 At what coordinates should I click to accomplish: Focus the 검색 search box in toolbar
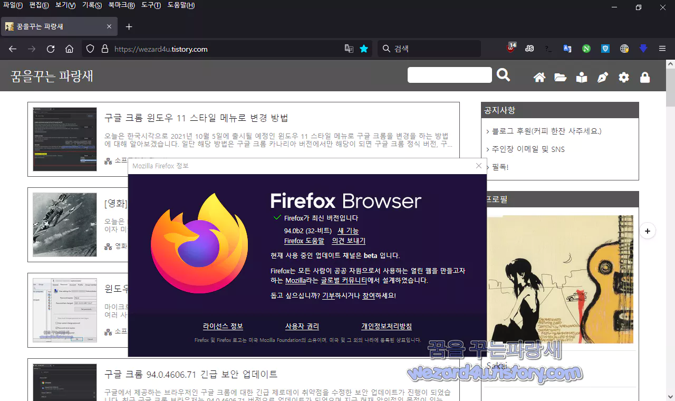pos(429,49)
